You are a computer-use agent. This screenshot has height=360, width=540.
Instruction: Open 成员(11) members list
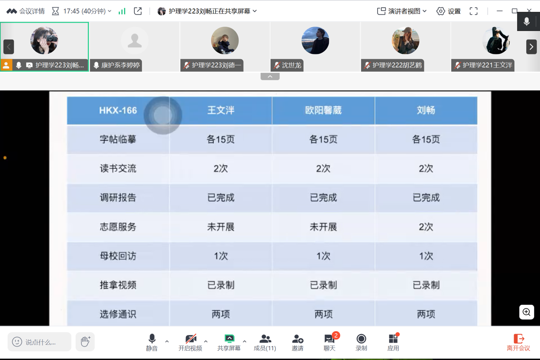[265, 342]
